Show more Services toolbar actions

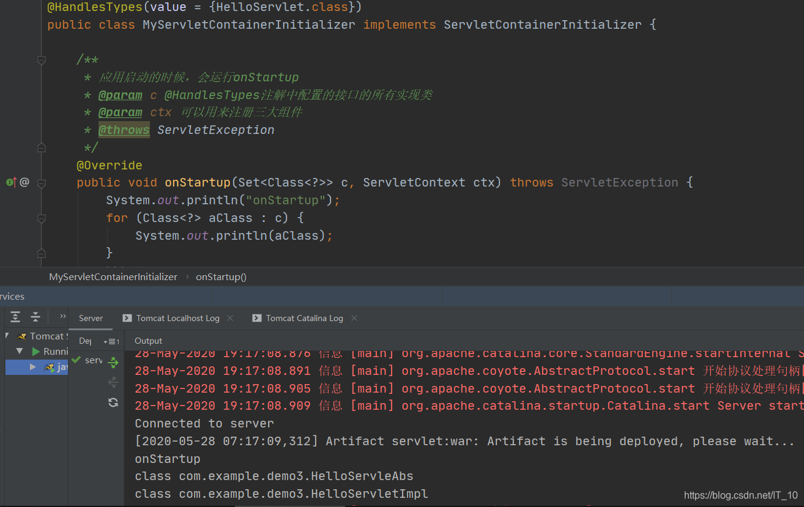(x=62, y=316)
